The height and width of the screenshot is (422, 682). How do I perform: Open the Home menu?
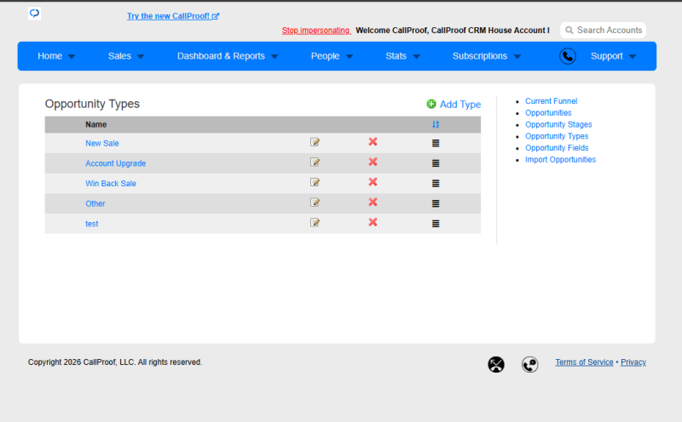coord(49,56)
